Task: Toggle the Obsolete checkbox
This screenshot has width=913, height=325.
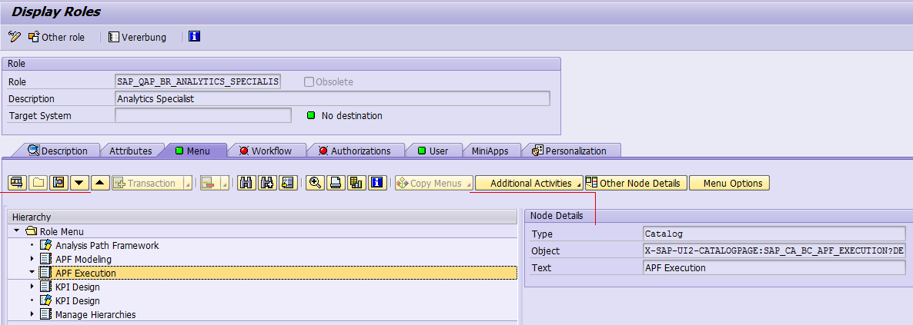Action: pos(309,82)
